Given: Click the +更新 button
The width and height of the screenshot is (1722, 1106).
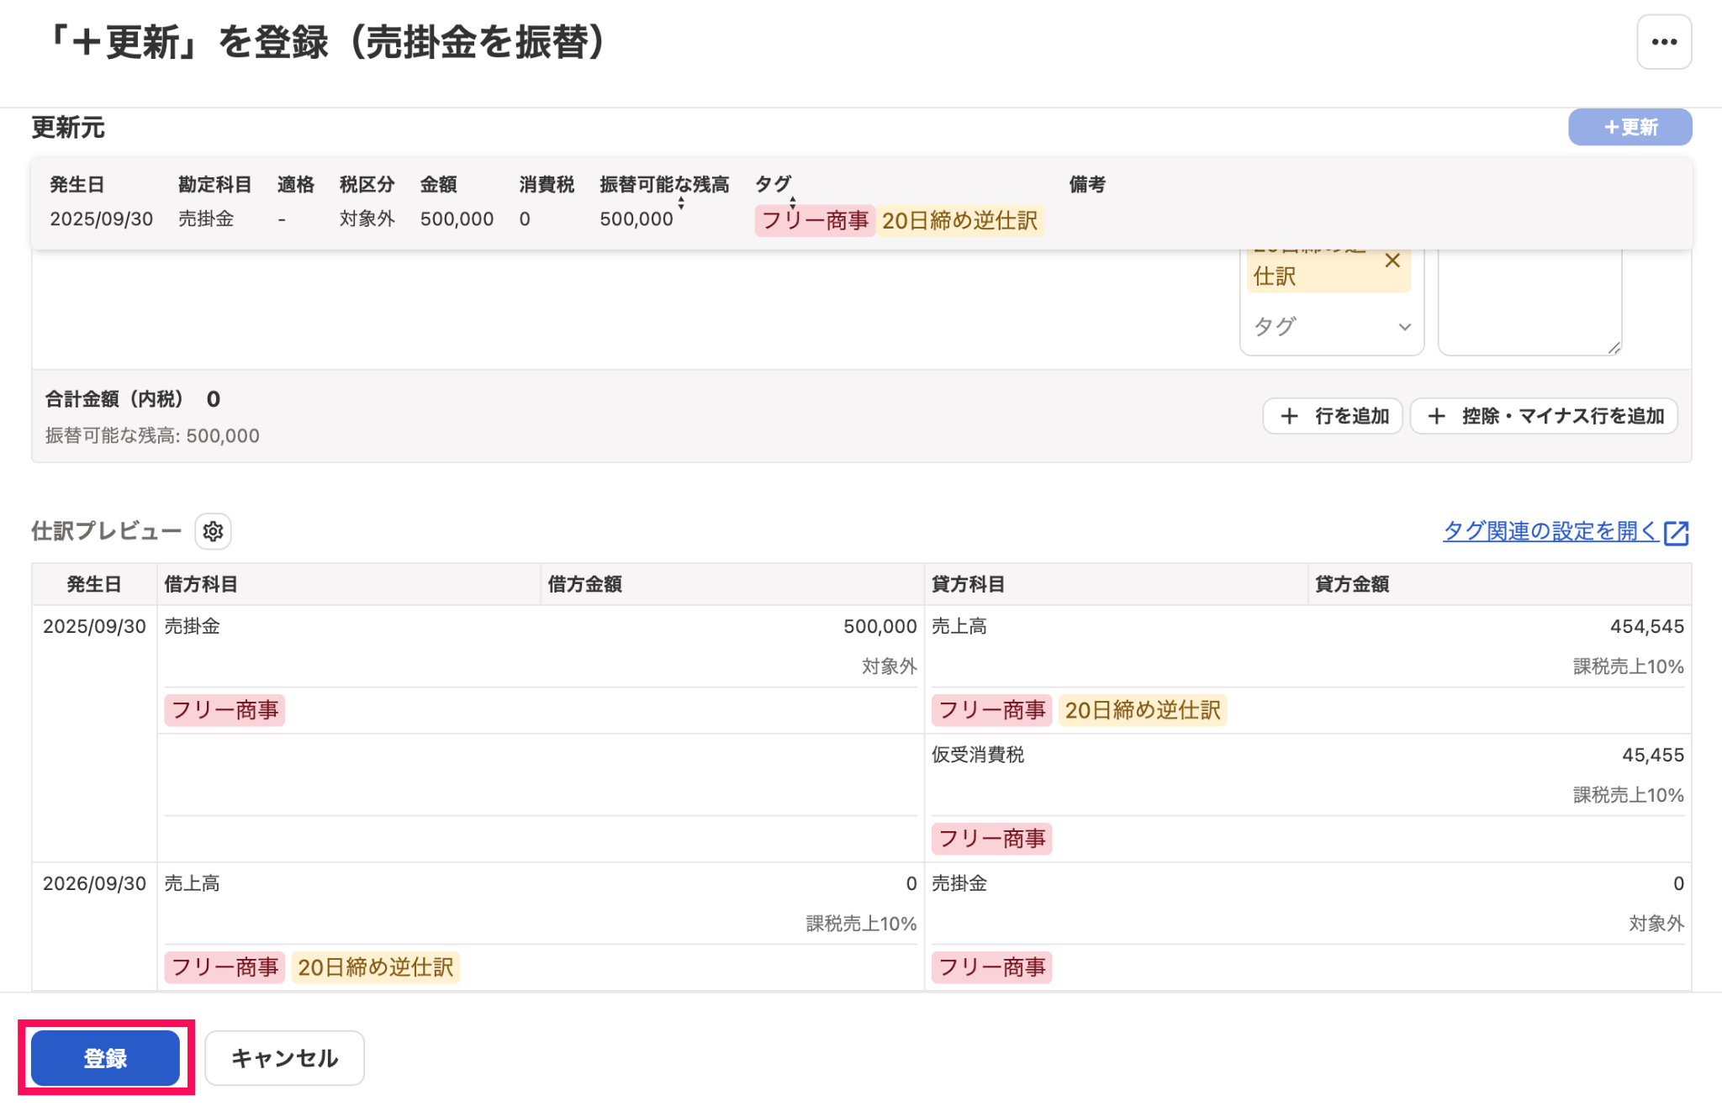Looking at the screenshot, I should point(1630,127).
